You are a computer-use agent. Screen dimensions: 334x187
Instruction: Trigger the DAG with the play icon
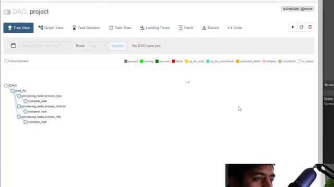coord(293,27)
